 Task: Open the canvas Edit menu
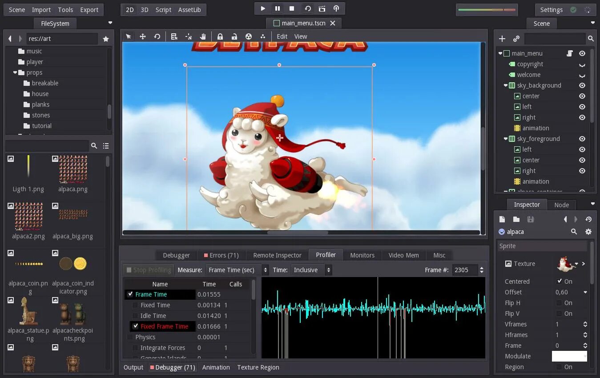(282, 36)
